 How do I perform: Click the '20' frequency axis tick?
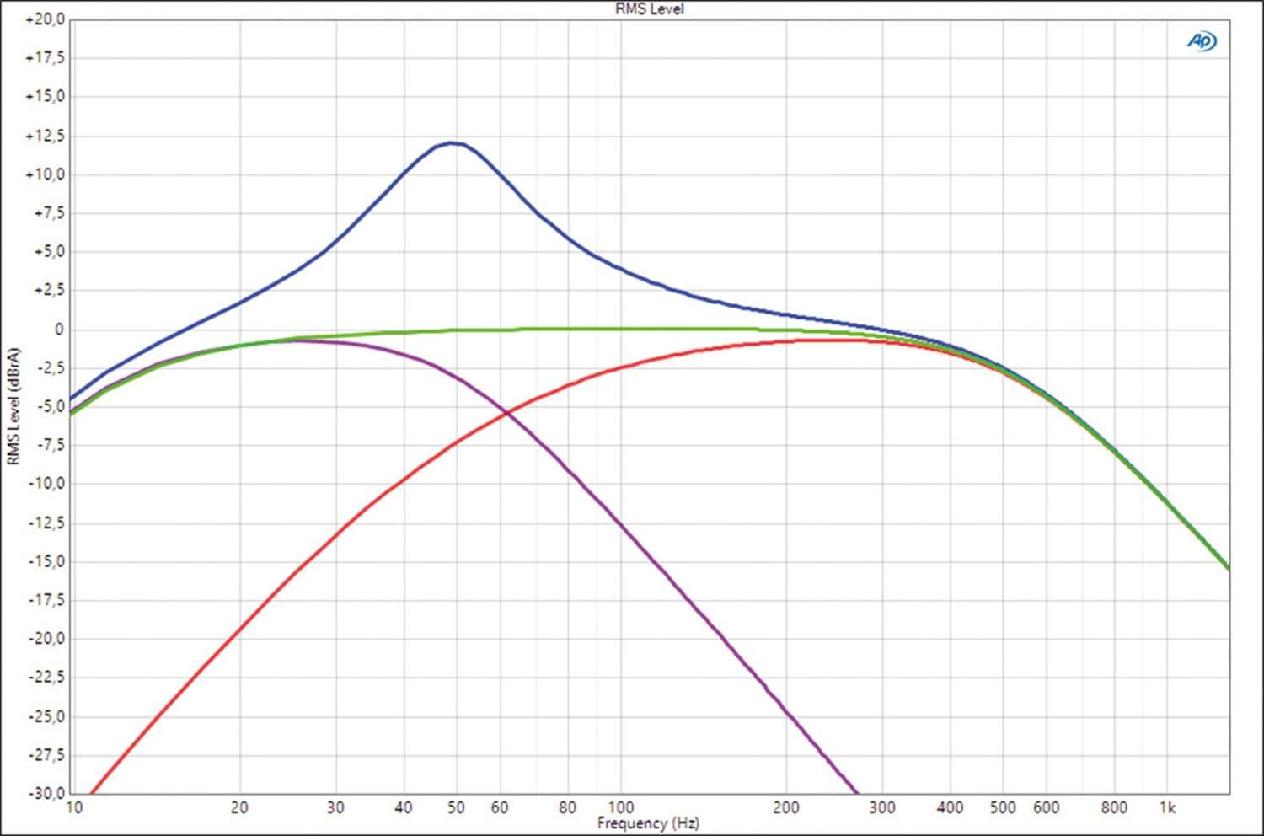point(239,807)
